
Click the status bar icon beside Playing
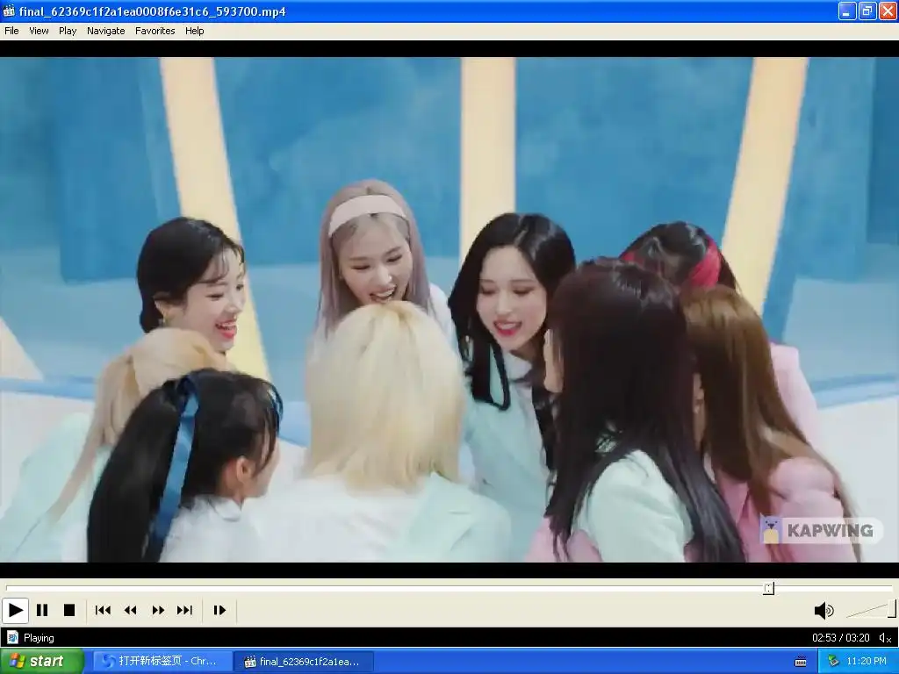12,638
